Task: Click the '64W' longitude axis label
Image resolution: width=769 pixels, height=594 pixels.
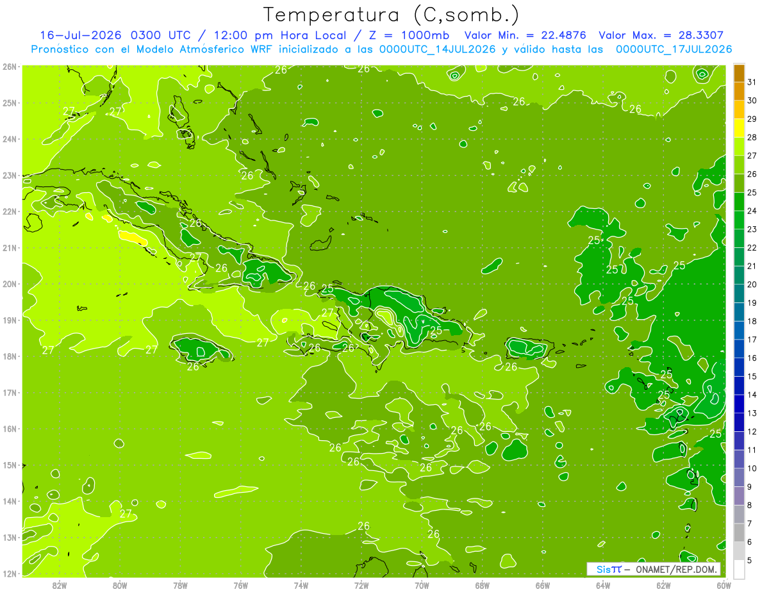Action: pos(603,585)
